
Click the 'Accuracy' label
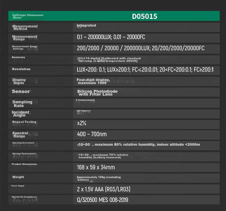tap(18, 57)
